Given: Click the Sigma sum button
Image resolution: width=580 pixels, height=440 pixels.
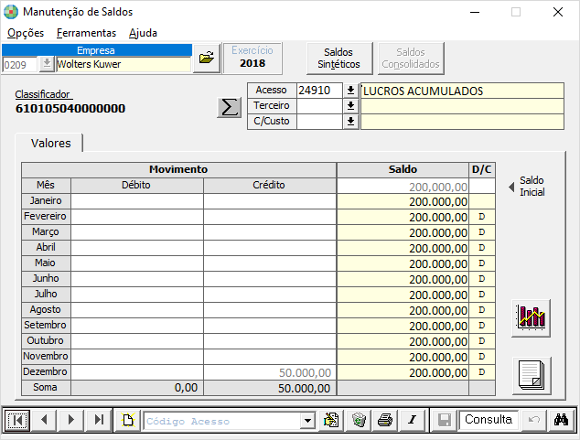Looking at the screenshot, I should tap(229, 108).
